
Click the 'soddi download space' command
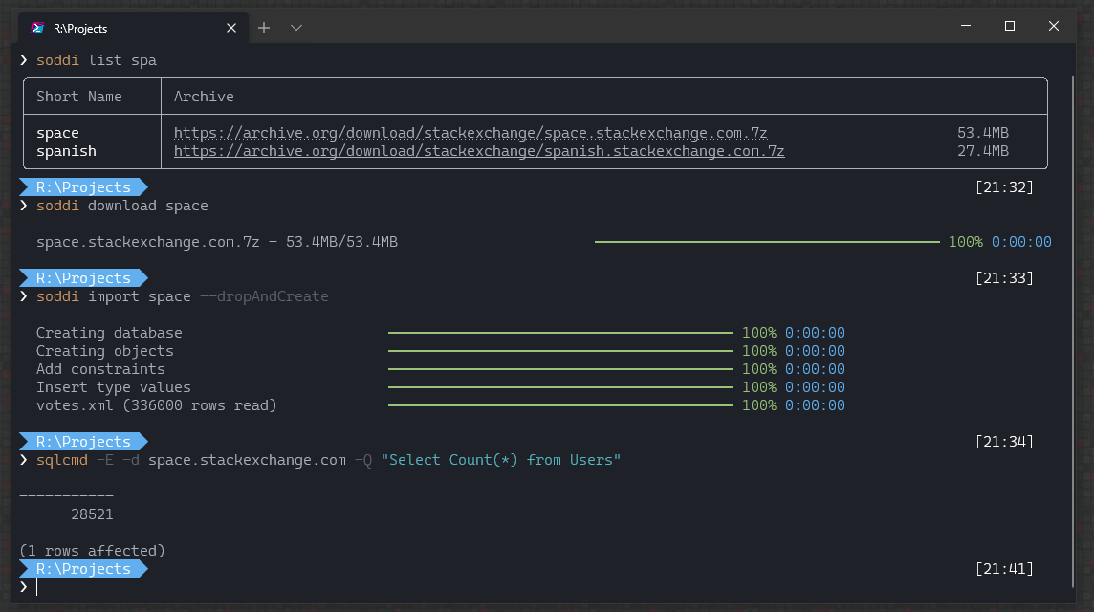point(122,206)
